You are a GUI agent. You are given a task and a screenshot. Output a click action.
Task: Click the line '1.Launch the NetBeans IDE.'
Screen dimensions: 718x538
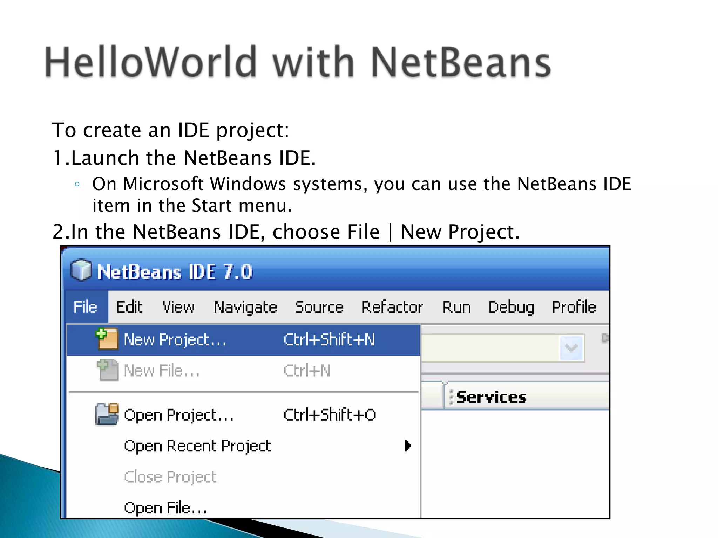(184, 158)
